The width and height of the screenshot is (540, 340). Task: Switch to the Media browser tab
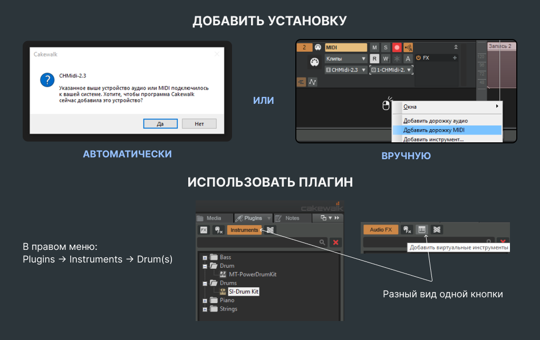(x=214, y=218)
